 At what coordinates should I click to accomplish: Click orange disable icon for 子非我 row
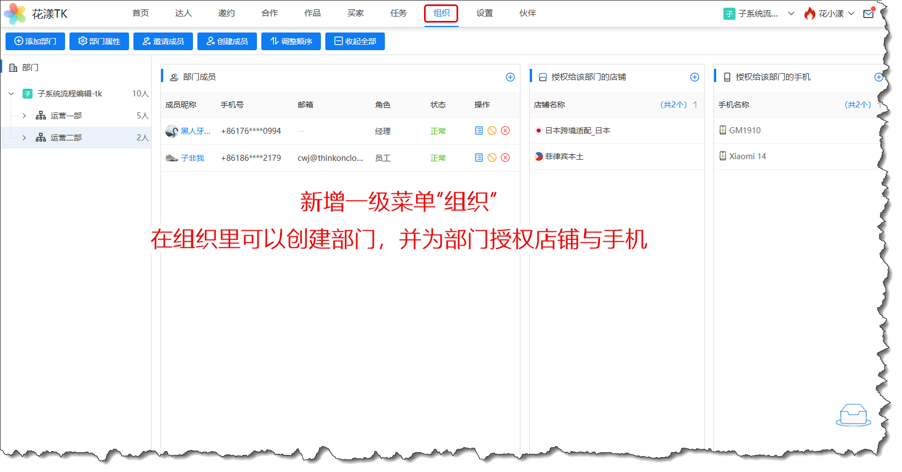click(492, 158)
